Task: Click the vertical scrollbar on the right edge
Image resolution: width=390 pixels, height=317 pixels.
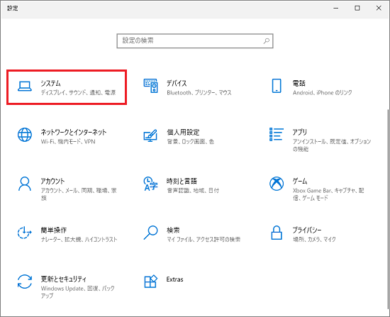Action: click(x=389, y=209)
